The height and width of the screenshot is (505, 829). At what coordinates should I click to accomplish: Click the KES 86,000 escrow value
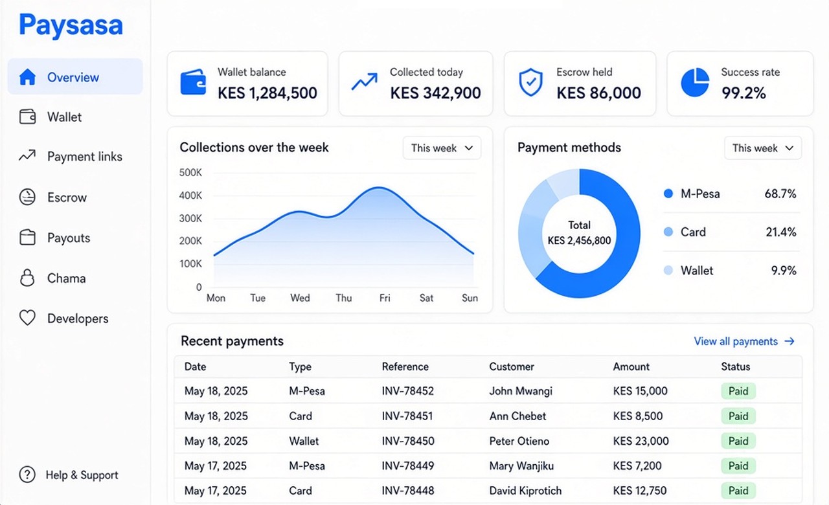[x=599, y=93]
